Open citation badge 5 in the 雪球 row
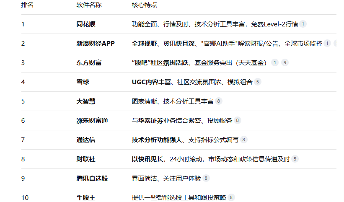 click(257, 82)
